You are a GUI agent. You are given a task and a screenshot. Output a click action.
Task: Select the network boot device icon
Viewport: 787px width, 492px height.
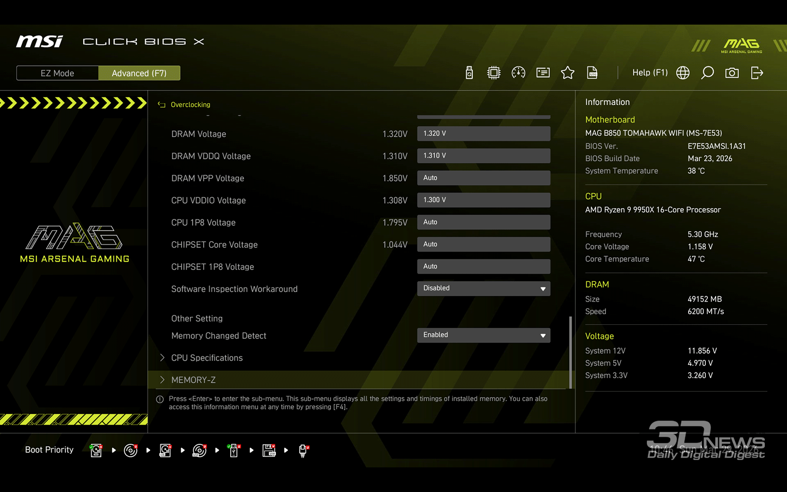pos(303,450)
